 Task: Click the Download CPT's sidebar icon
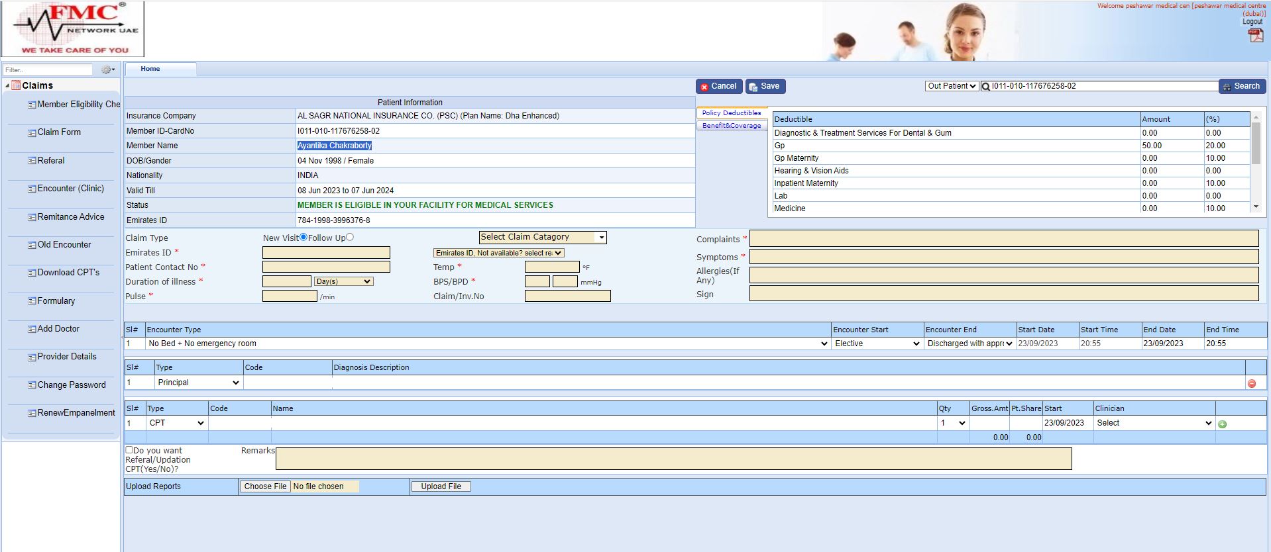click(x=32, y=273)
